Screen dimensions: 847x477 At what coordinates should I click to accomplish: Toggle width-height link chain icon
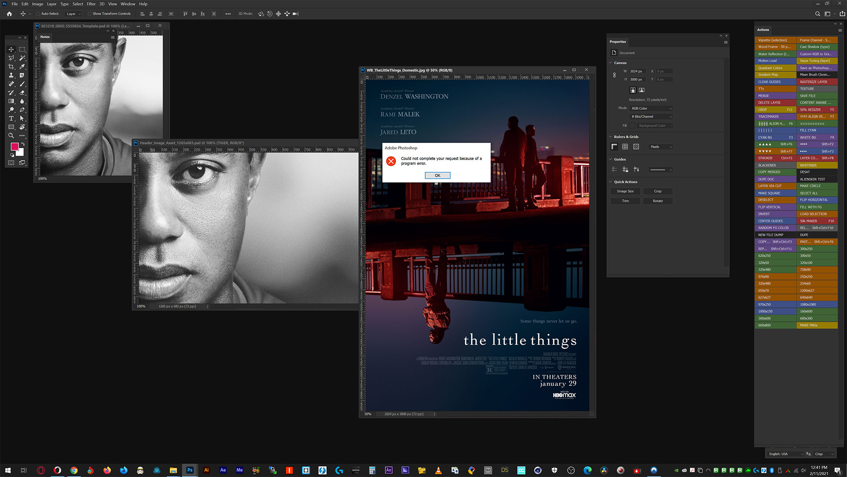(x=614, y=75)
